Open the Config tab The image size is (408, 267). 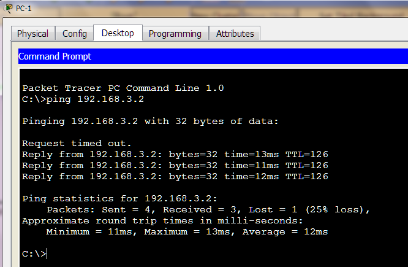[75, 33]
